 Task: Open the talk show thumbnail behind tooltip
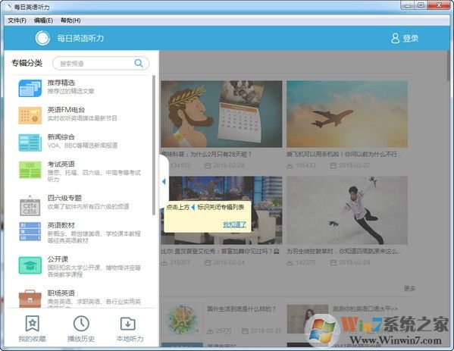point(221,211)
